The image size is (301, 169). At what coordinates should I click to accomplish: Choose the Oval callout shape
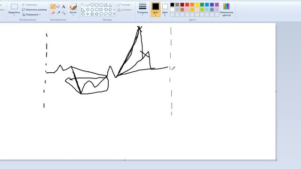[x=105, y=14]
